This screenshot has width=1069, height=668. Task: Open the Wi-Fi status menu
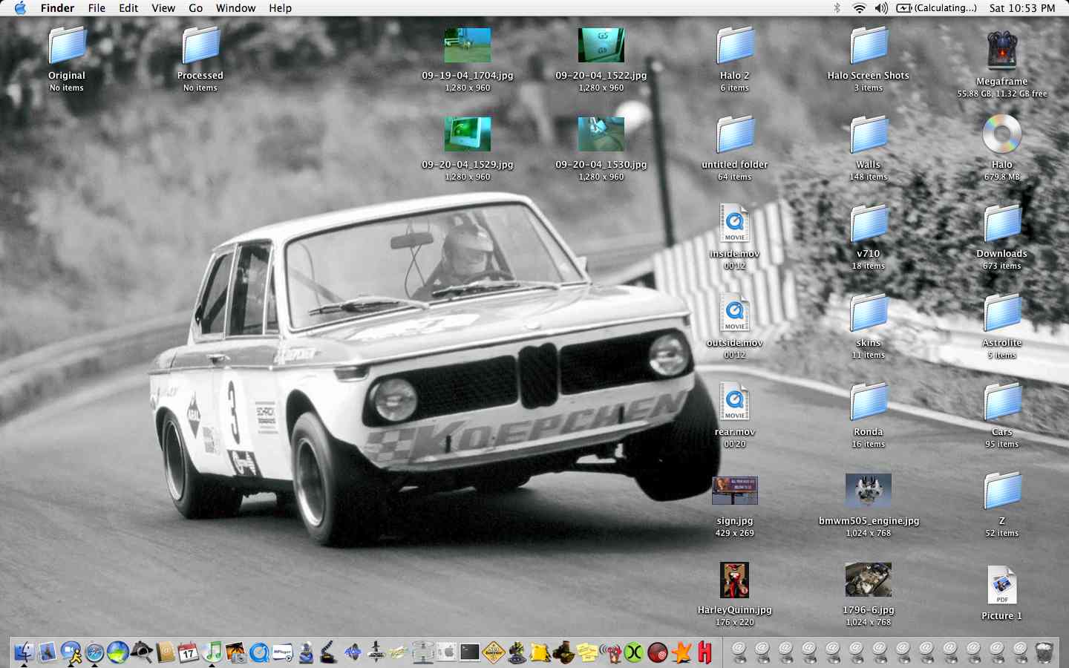859,8
